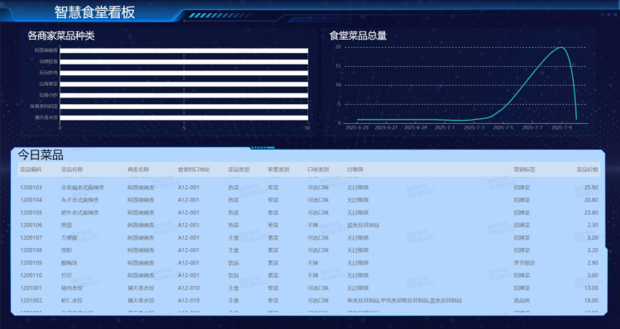The height and width of the screenshot is (329, 620).
Task: Click the peak of the dish total line
Action: [561, 47]
